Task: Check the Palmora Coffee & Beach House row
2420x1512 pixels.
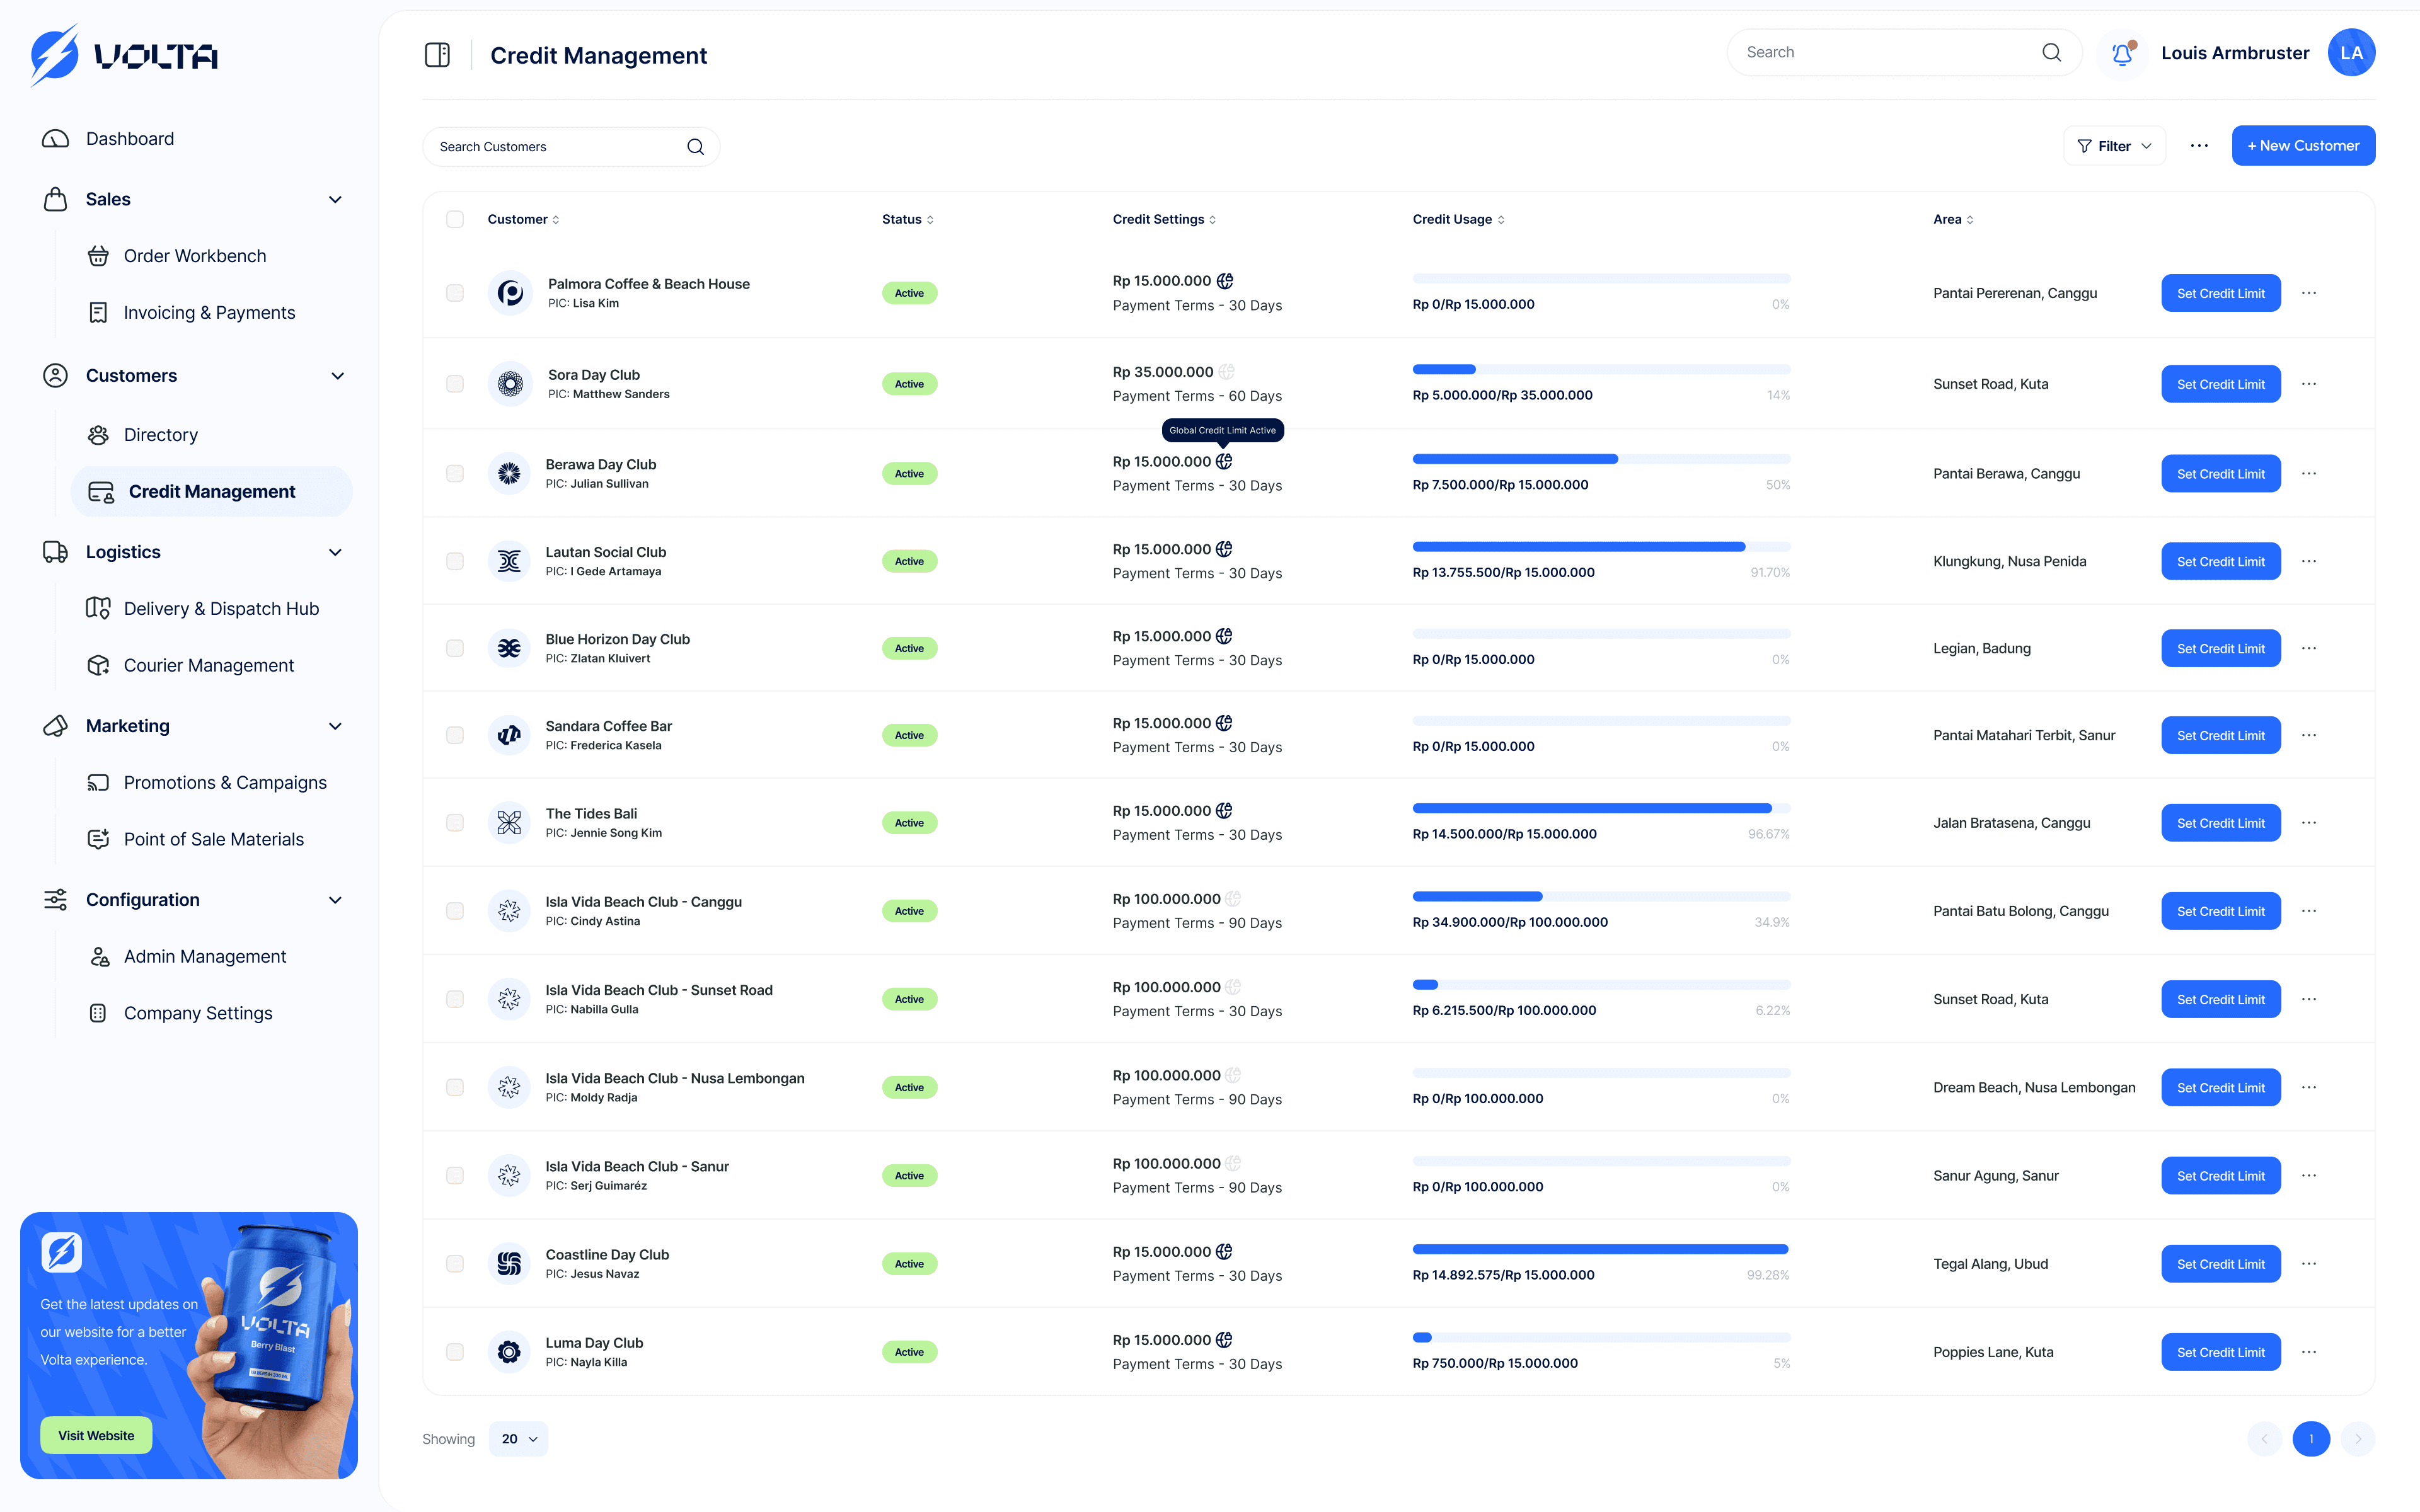Action: coord(455,293)
